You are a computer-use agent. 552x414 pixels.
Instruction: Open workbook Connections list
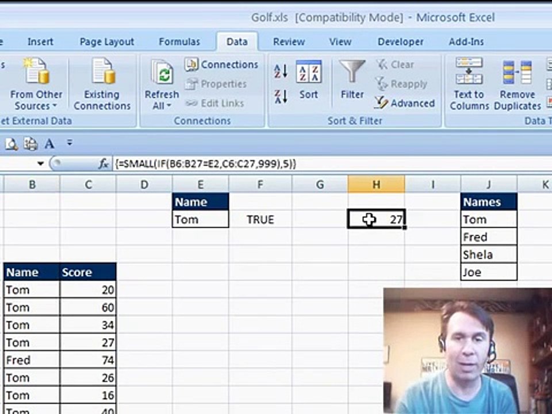click(221, 64)
